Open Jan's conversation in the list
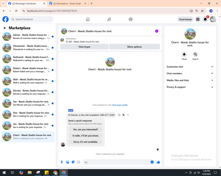Viewport: 221px width, 176px height. click(28, 126)
